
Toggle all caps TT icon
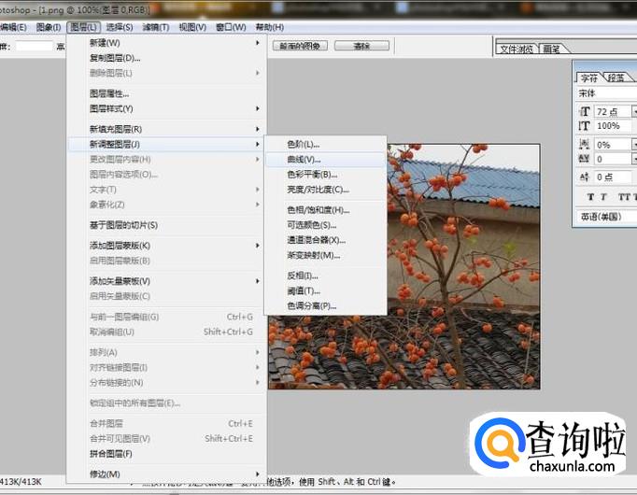pos(623,197)
